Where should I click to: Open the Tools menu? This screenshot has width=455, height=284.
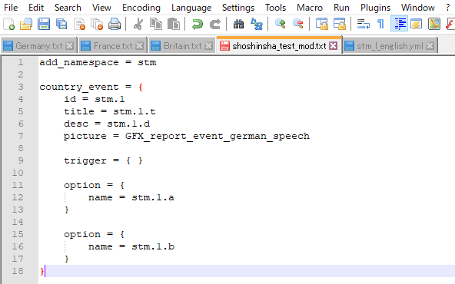click(275, 7)
